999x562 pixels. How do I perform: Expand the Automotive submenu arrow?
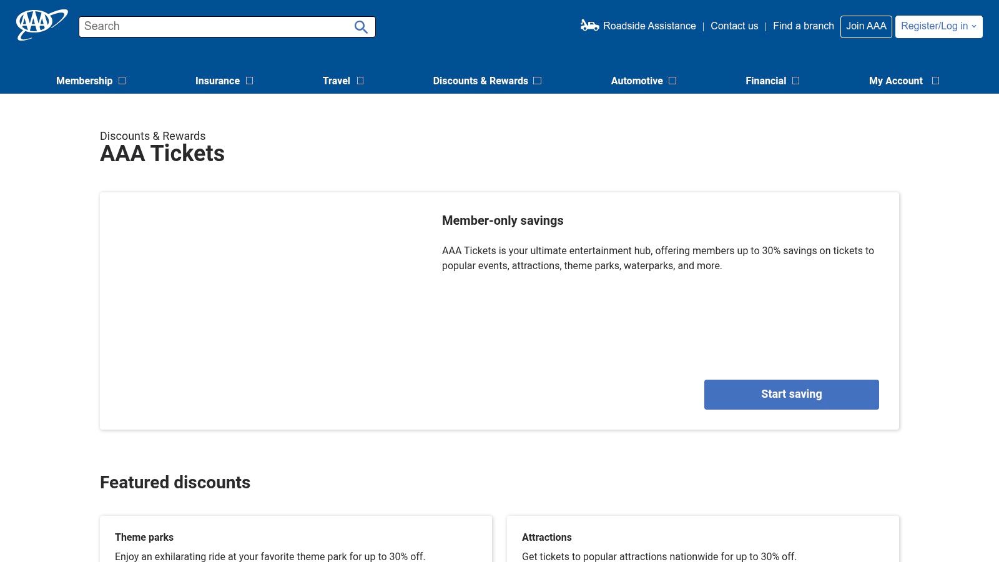pos(672,81)
